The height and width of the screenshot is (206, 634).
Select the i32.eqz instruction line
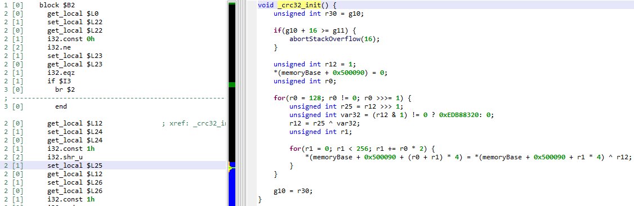pyautogui.click(x=113, y=73)
